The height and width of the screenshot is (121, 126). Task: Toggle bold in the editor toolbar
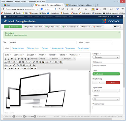tap(6, 59)
